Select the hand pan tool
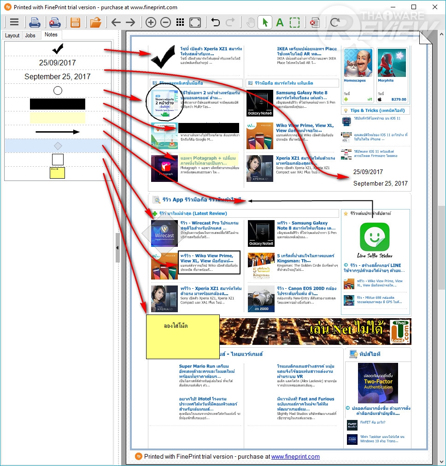The width and height of the screenshot is (446, 466). coord(251,22)
